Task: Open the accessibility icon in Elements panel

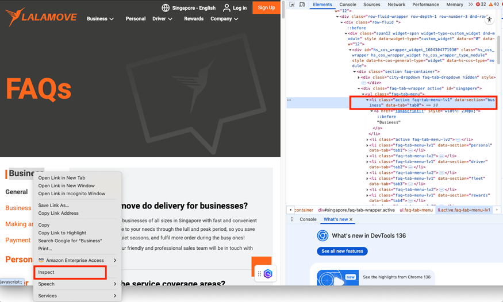Action: pyautogui.click(x=489, y=20)
